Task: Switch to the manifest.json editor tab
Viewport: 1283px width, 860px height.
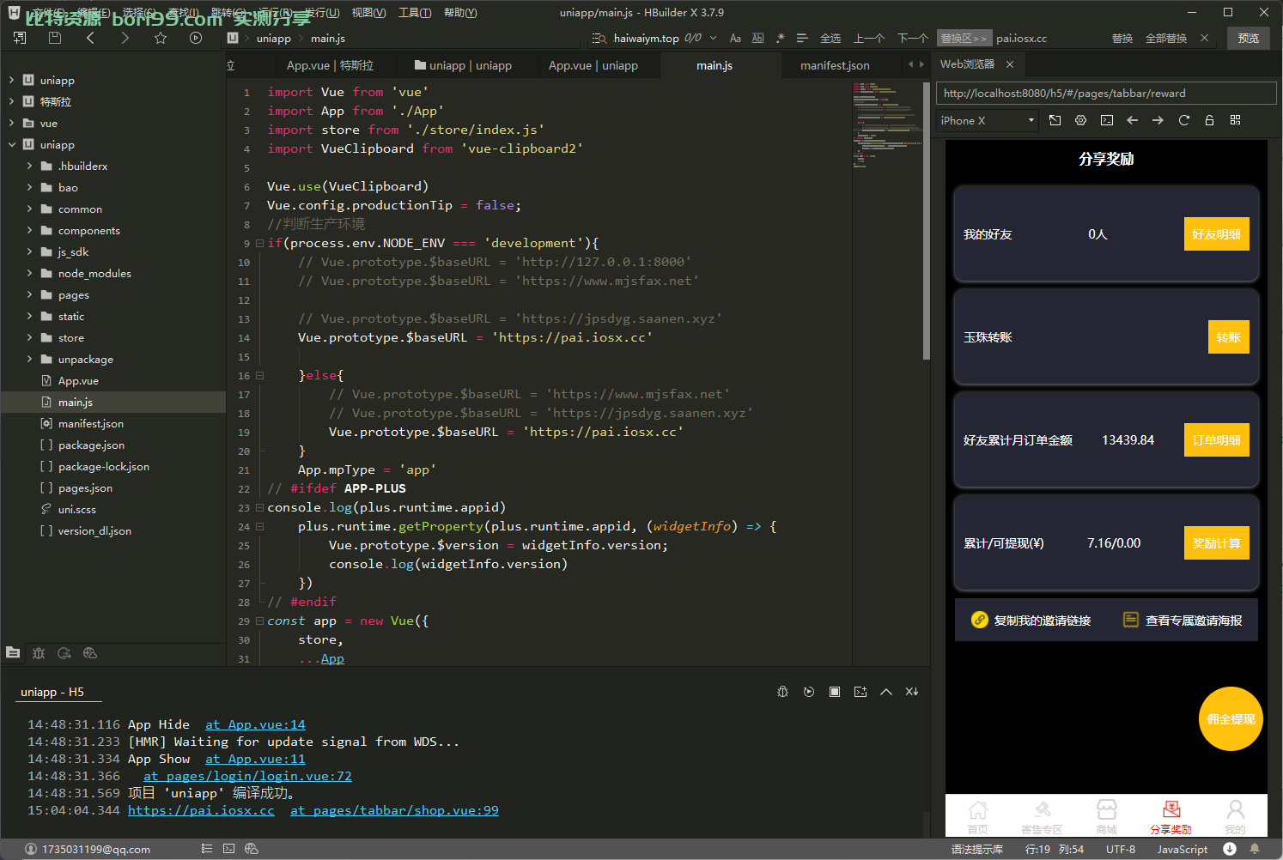Action: point(835,65)
